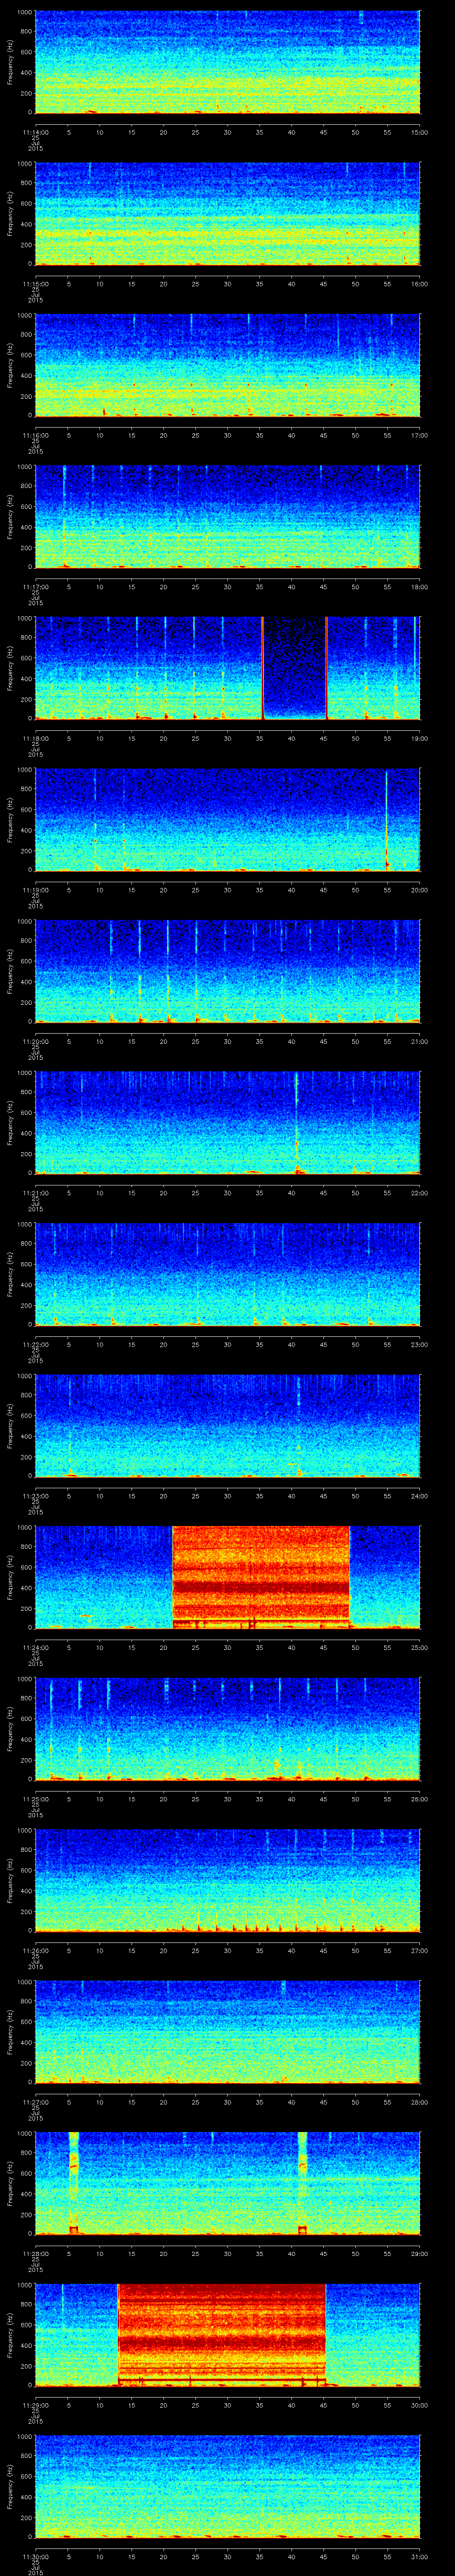Click the 1000 Hz tick of the 11:14:00 panel
455x2576 pixels.
(x=24, y=13)
